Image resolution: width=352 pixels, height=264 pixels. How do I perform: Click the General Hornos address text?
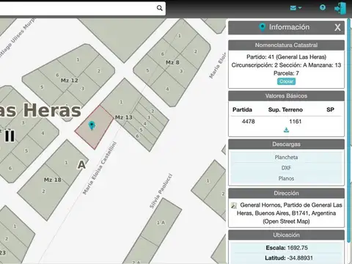pyautogui.click(x=289, y=213)
